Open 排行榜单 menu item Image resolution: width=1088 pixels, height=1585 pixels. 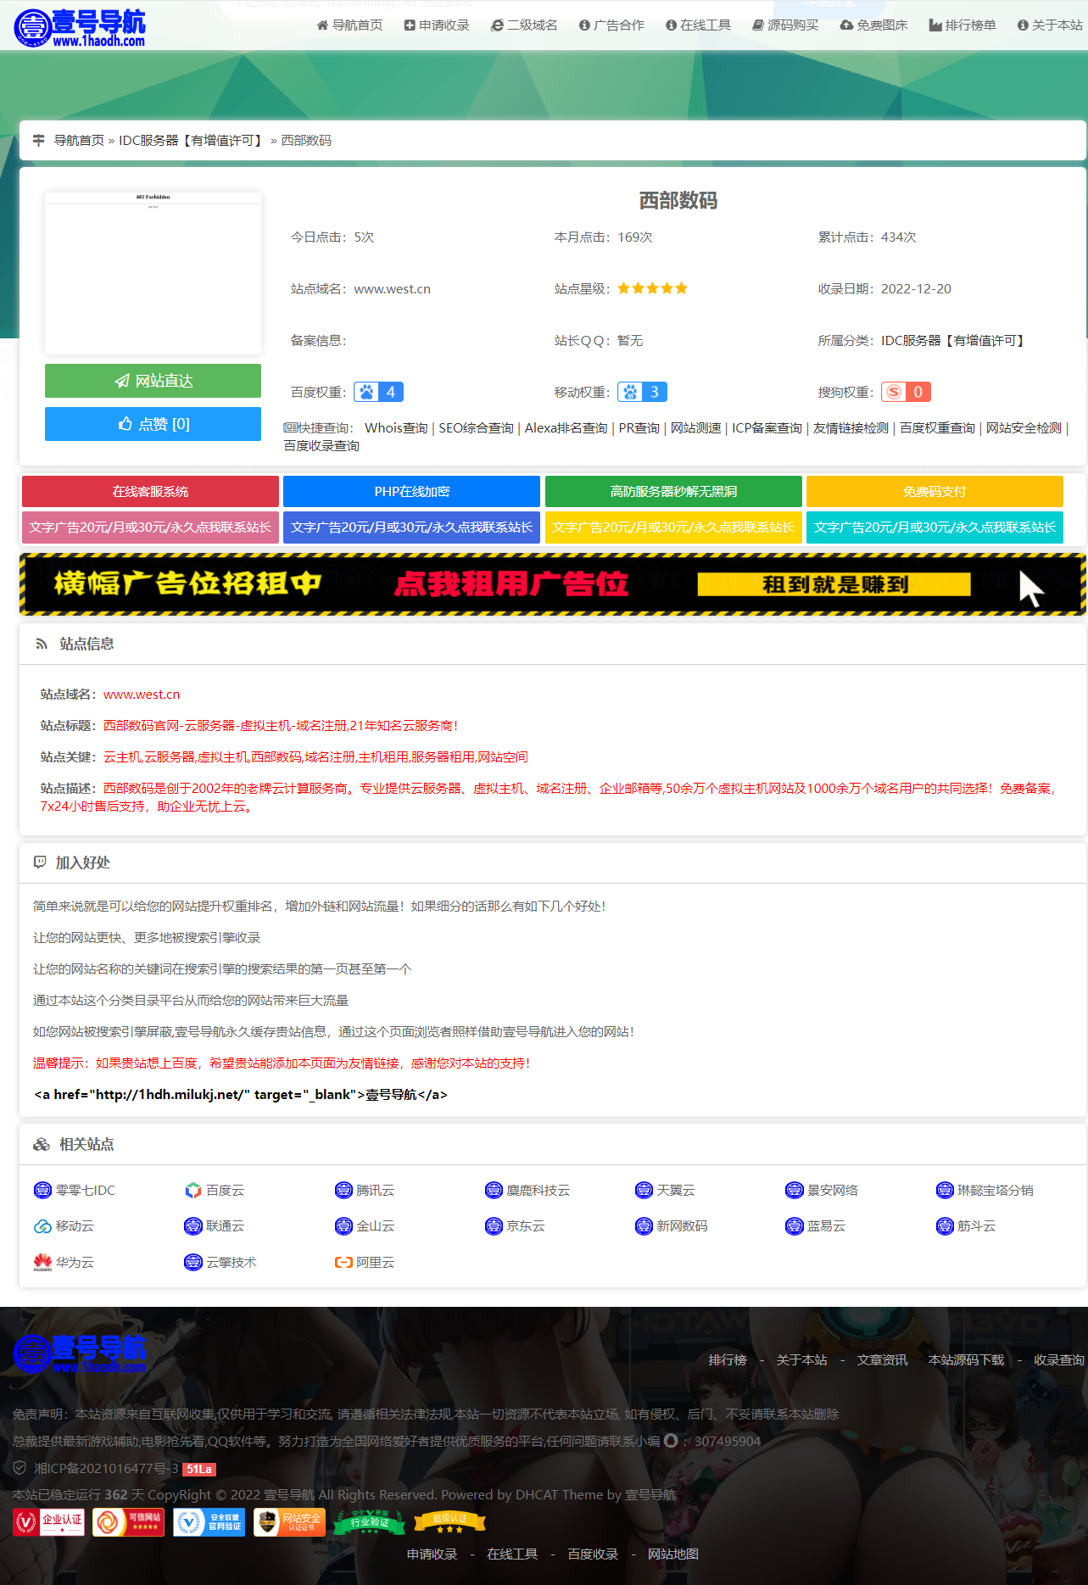point(962,25)
